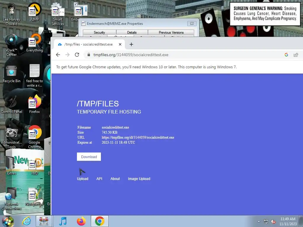The height and width of the screenshot is (227, 303).
Task: Open the Image Upload link
Action: (139, 179)
